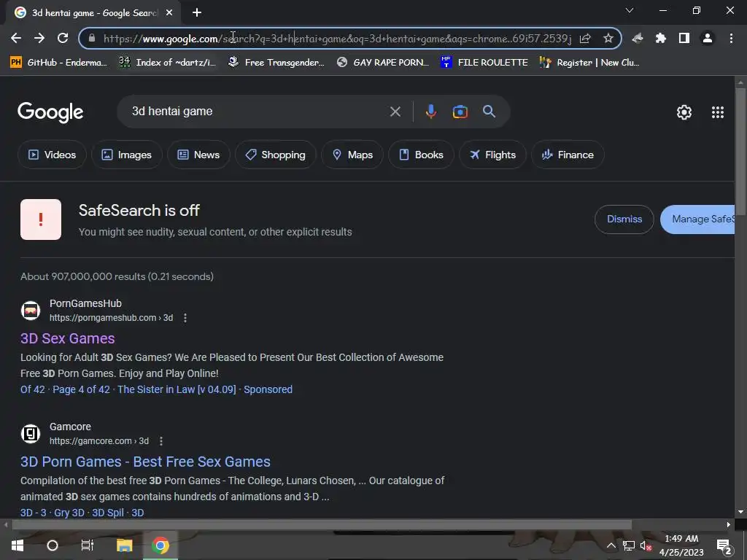Click the "Page 4 of 42" sublink
Screen dimensions: 747x560
coord(81,389)
